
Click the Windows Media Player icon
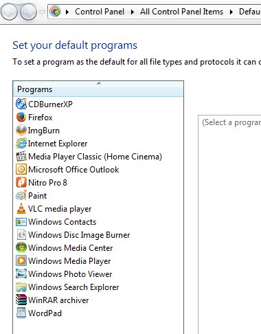click(x=21, y=260)
